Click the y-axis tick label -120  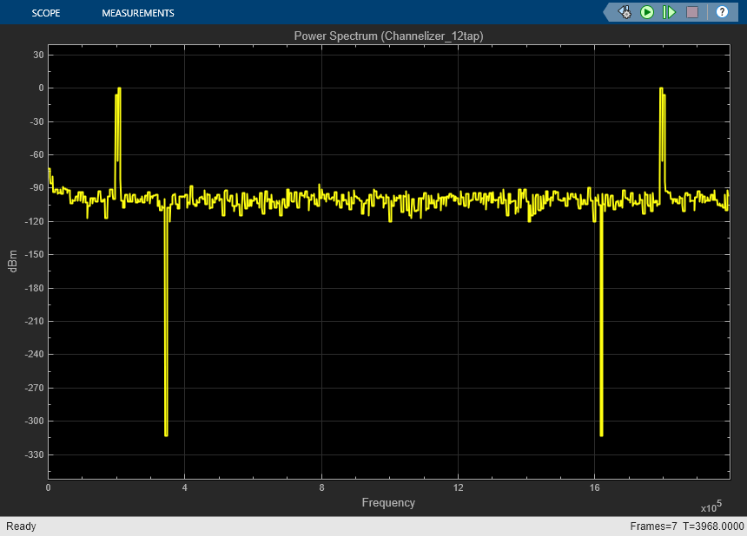pyautogui.click(x=34, y=221)
